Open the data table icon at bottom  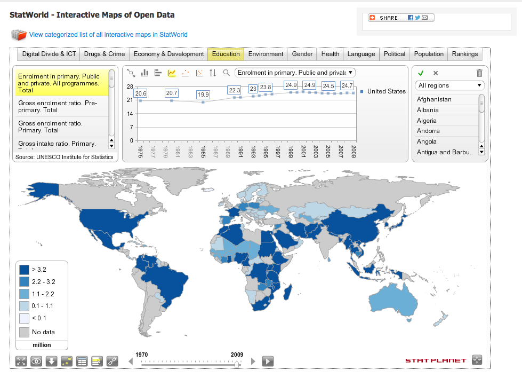point(82,361)
